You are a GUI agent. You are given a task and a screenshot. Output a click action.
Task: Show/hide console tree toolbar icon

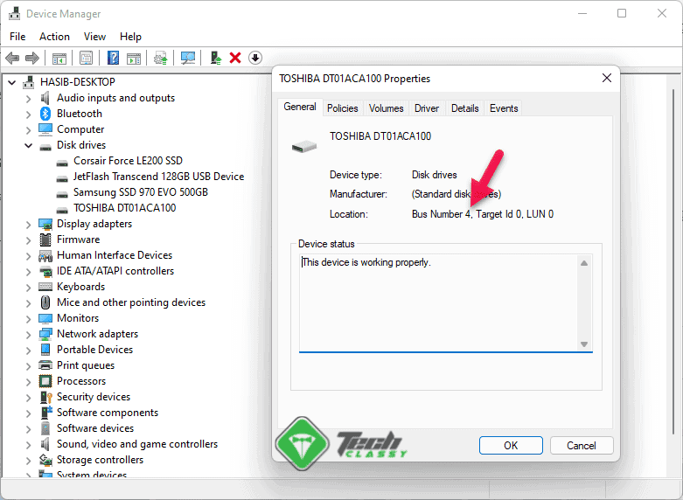[x=59, y=58]
